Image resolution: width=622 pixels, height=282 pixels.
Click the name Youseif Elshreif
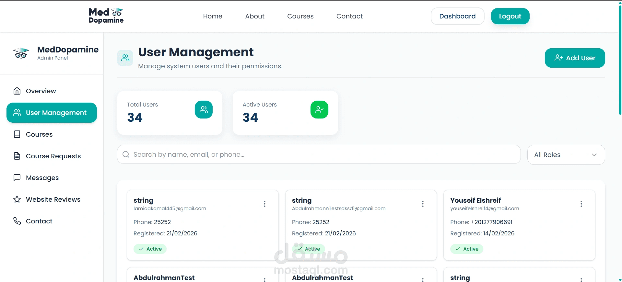(475, 200)
